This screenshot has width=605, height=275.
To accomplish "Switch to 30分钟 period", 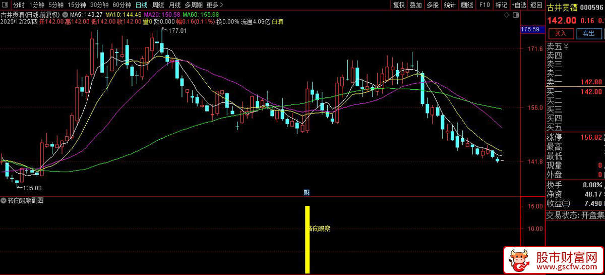I will point(99,5).
